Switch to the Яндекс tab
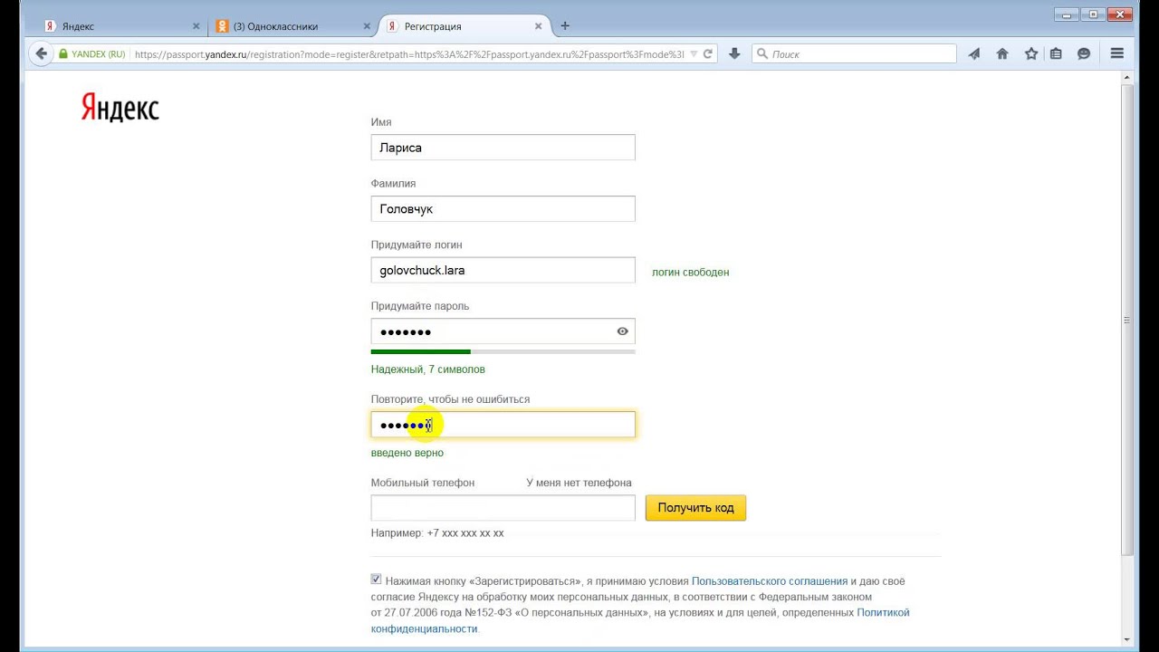This screenshot has height=652, width=1159. (x=122, y=26)
